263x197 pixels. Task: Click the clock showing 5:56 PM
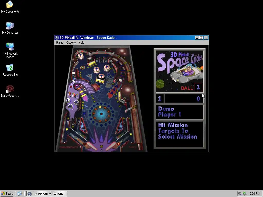coord(254,194)
